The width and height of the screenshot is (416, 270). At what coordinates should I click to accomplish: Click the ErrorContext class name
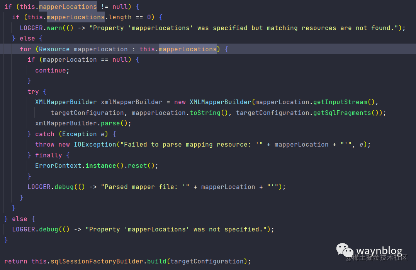58,165
